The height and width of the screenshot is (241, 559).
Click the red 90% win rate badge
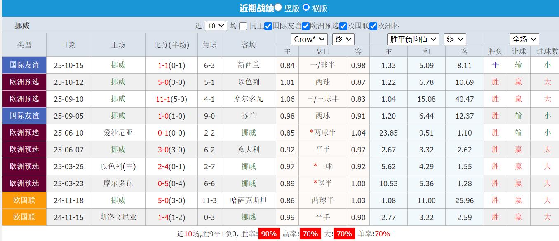pyautogui.click(x=269, y=233)
